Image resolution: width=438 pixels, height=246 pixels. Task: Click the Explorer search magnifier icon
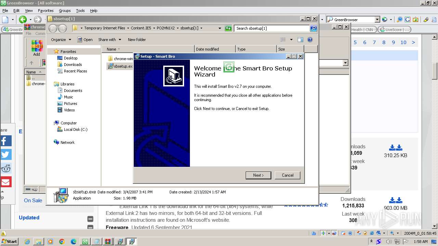[313, 28]
